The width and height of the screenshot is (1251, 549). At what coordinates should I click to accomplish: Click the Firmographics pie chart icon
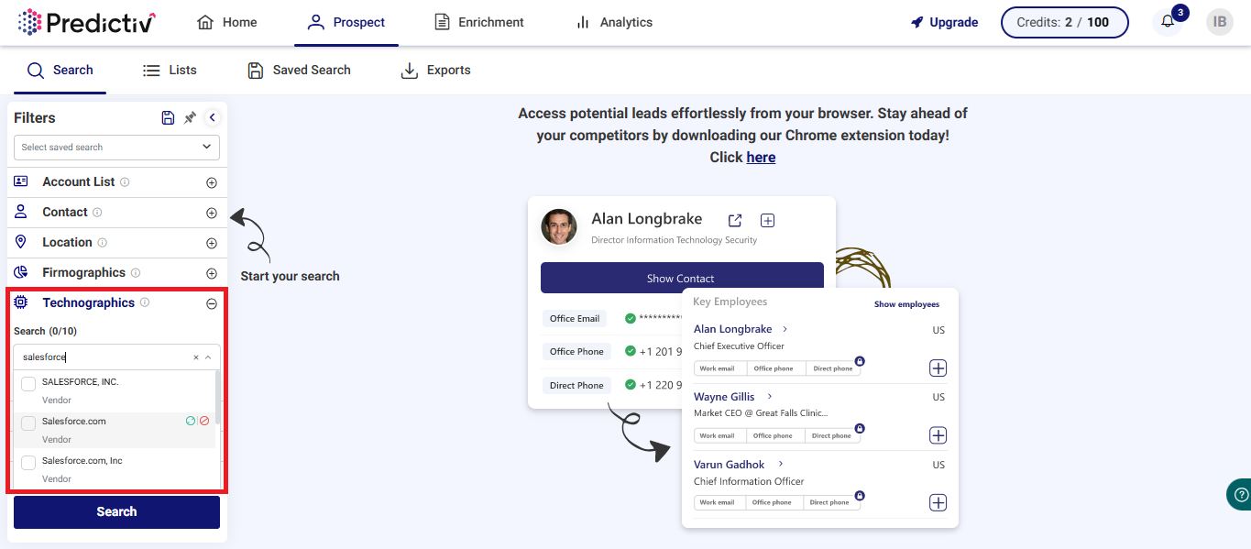(21, 272)
